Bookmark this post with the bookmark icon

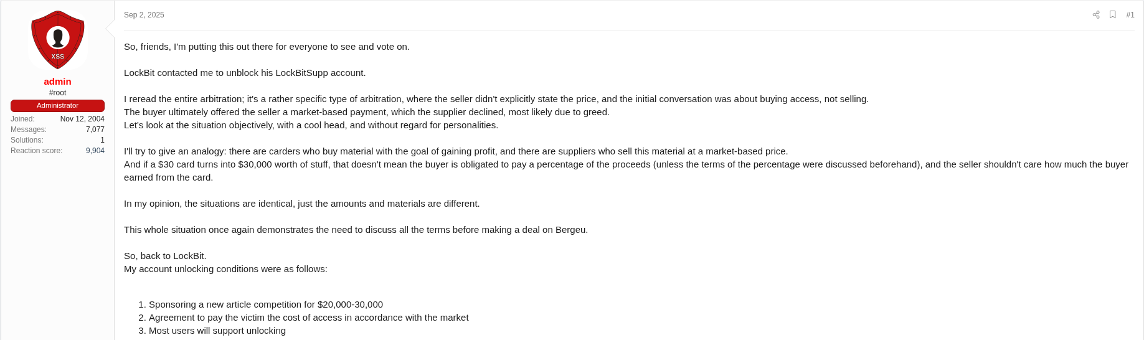[x=1112, y=15]
